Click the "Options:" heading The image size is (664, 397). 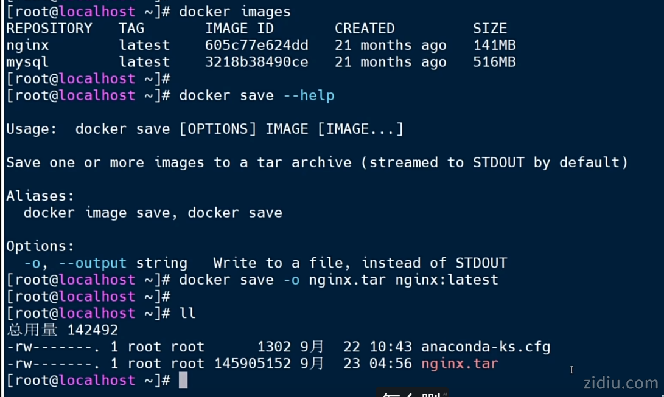(40, 246)
